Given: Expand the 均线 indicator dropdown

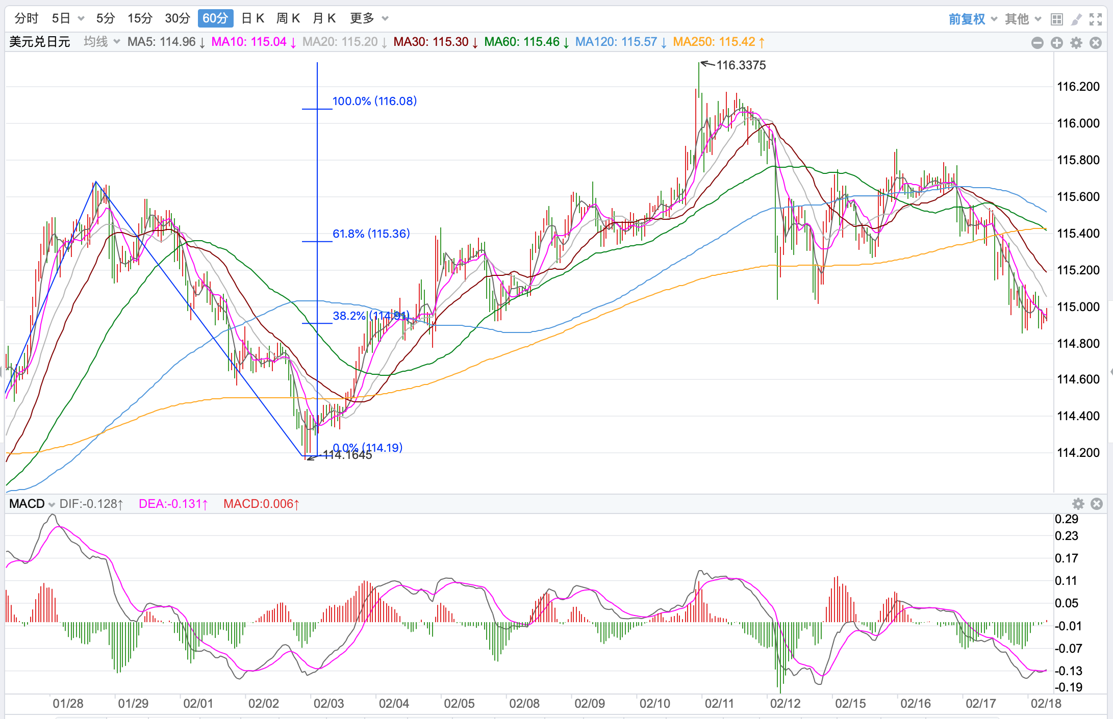Looking at the screenshot, I should [102, 42].
